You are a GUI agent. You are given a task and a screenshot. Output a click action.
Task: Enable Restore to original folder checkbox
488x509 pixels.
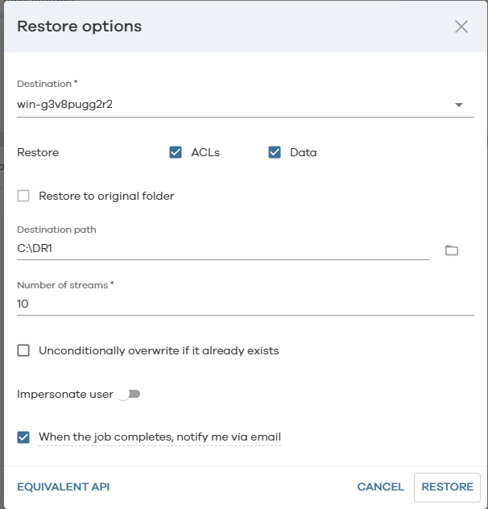(23, 196)
